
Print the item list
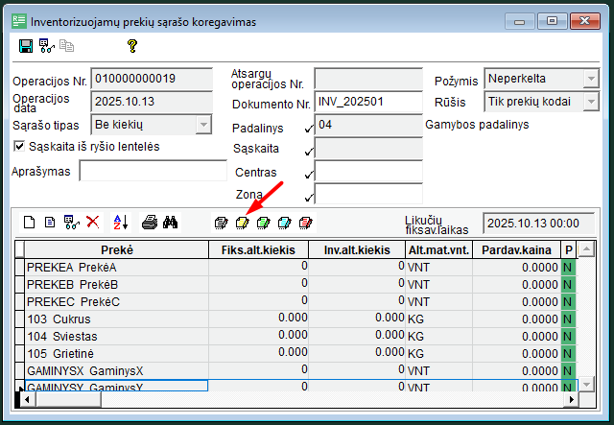150,223
